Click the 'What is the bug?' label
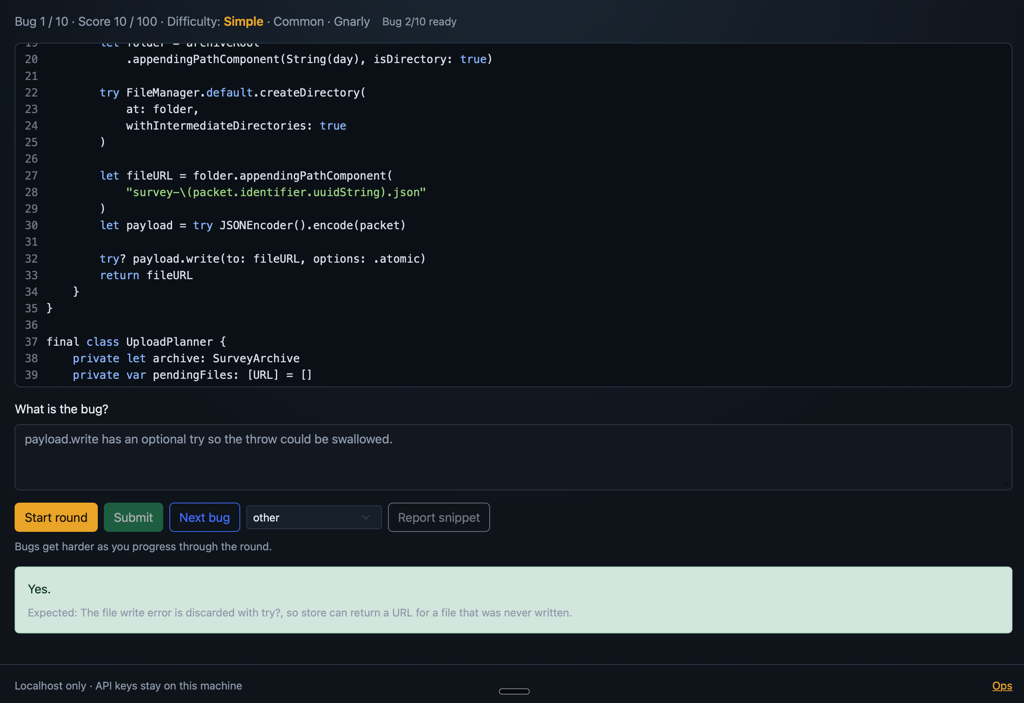Image resolution: width=1024 pixels, height=703 pixels. pos(61,409)
